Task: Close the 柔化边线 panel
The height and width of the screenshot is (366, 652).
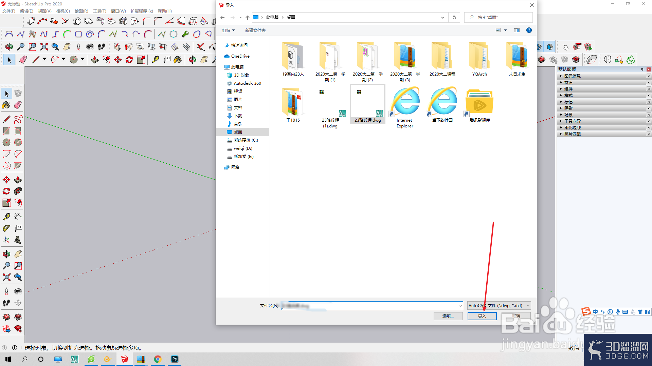Action: pyautogui.click(x=649, y=128)
